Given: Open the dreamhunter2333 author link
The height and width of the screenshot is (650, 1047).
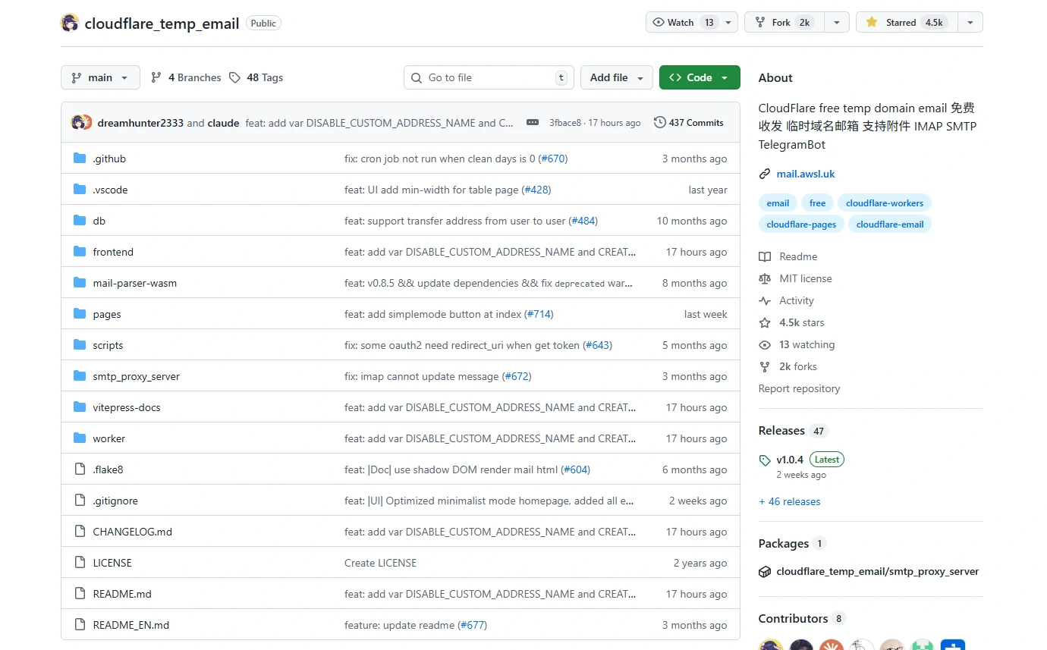Looking at the screenshot, I should 140,123.
